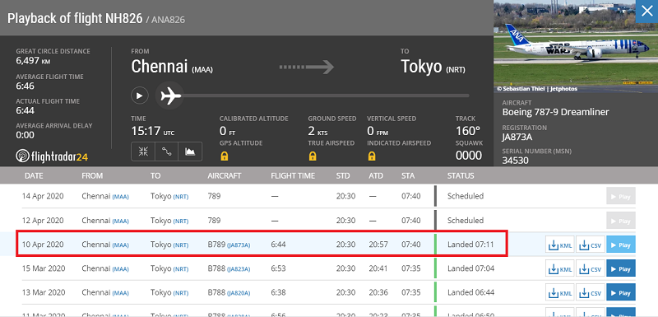Viewport: 658px width, 317px height.
Task: Click status text Landed 07:04
Action: (470, 268)
